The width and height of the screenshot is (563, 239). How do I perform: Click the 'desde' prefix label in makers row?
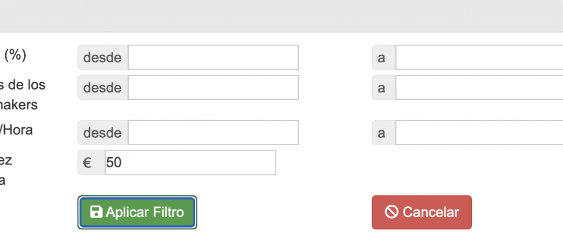[x=103, y=87]
